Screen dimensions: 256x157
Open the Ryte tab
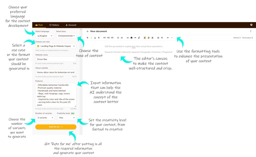pyautogui.click(x=39, y=25)
